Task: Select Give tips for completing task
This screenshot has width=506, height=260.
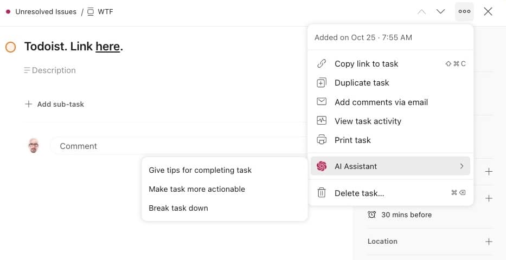Action: pyautogui.click(x=200, y=170)
